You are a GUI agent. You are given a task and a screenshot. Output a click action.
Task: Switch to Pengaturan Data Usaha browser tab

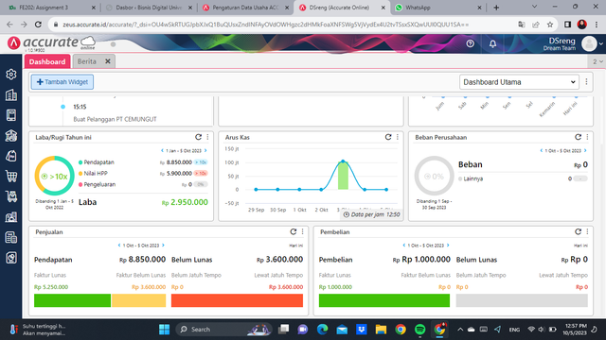click(x=245, y=8)
